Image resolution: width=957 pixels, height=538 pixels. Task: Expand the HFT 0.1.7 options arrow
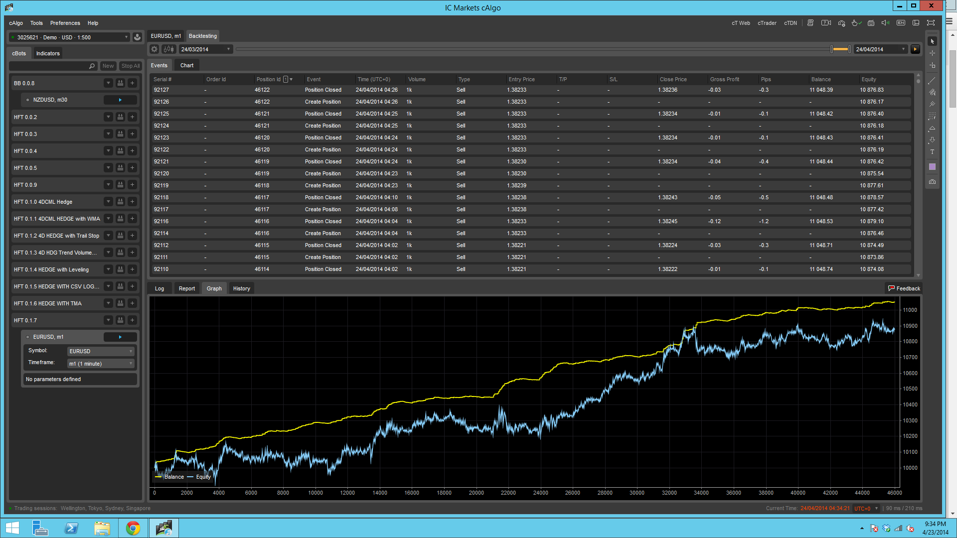[108, 320]
